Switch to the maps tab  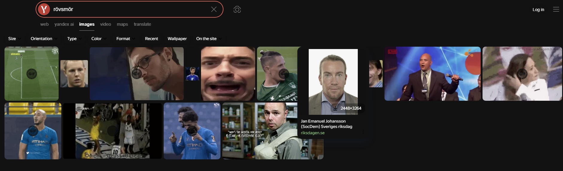[x=122, y=24]
